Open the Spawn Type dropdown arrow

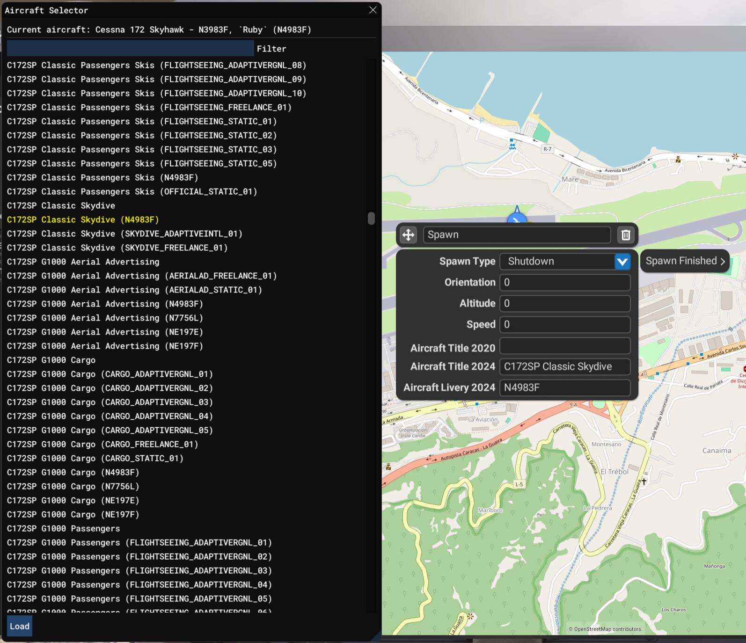(622, 262)
